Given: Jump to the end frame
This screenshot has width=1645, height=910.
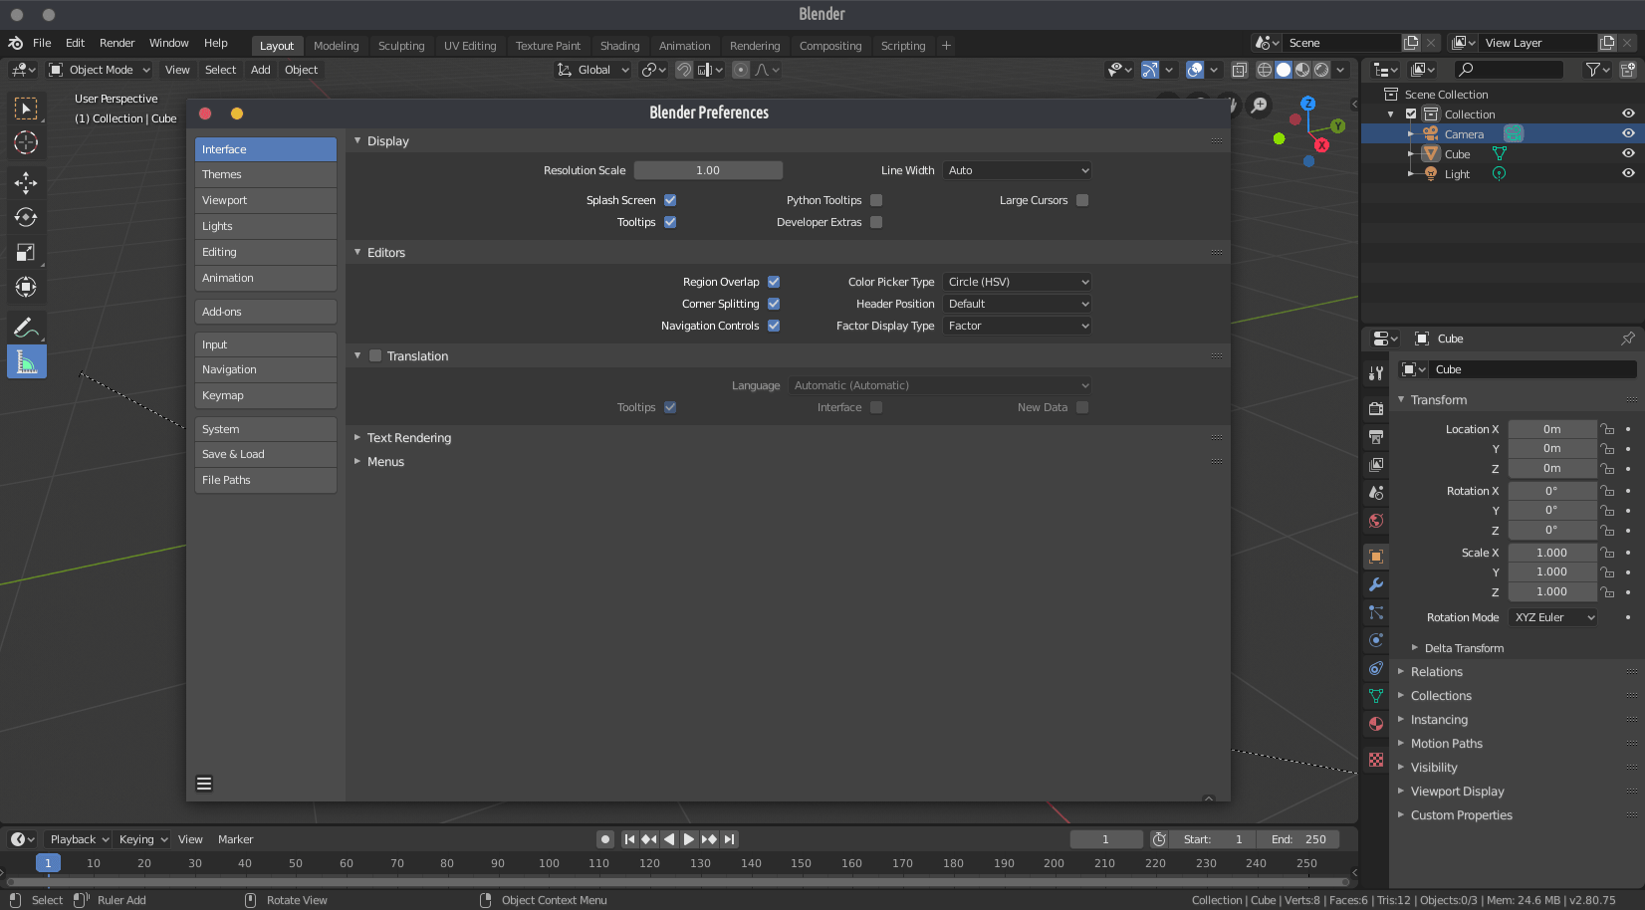Looking at the screenshot, I should click(730, 839).
